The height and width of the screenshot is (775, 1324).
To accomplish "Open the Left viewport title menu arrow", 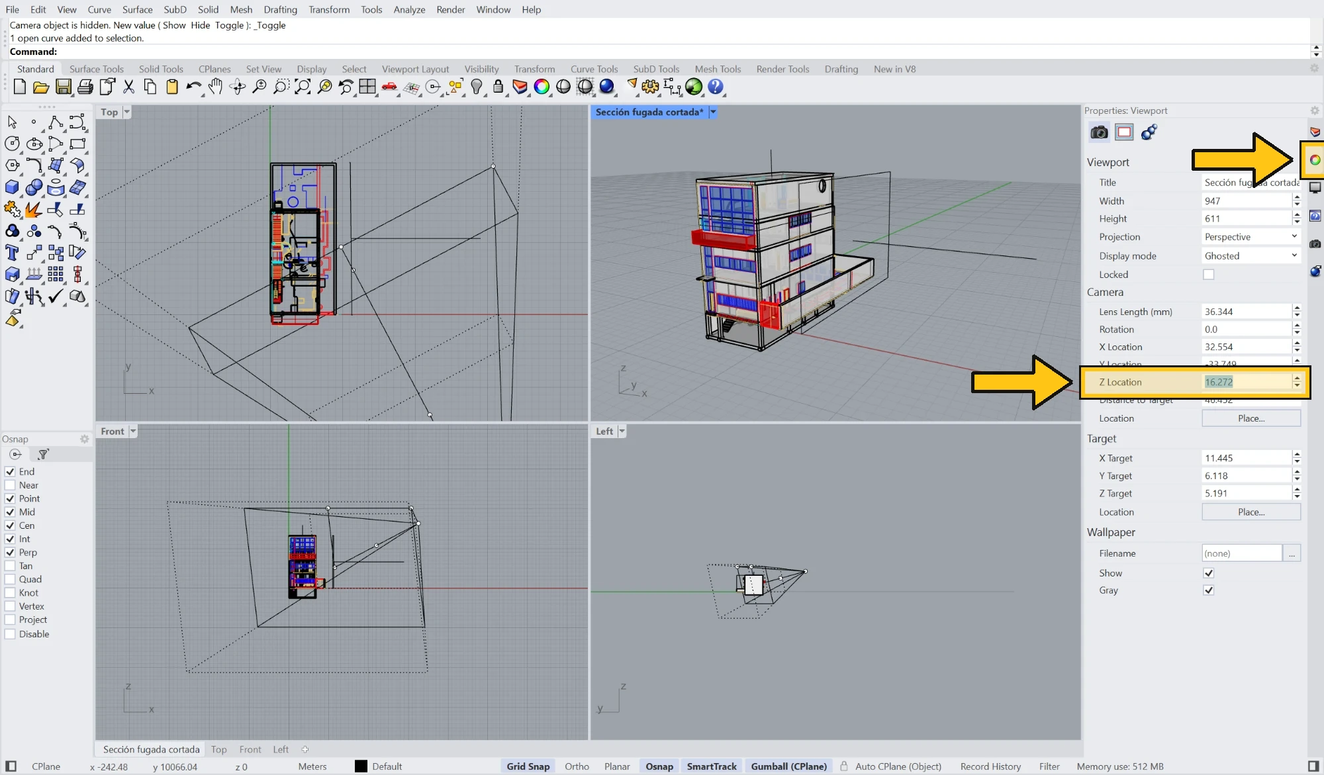I will coord(622,431).
